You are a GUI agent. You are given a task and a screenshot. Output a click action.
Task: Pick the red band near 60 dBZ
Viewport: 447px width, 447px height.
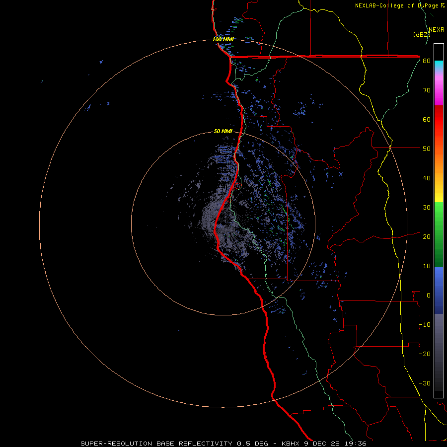coord(439,119)
